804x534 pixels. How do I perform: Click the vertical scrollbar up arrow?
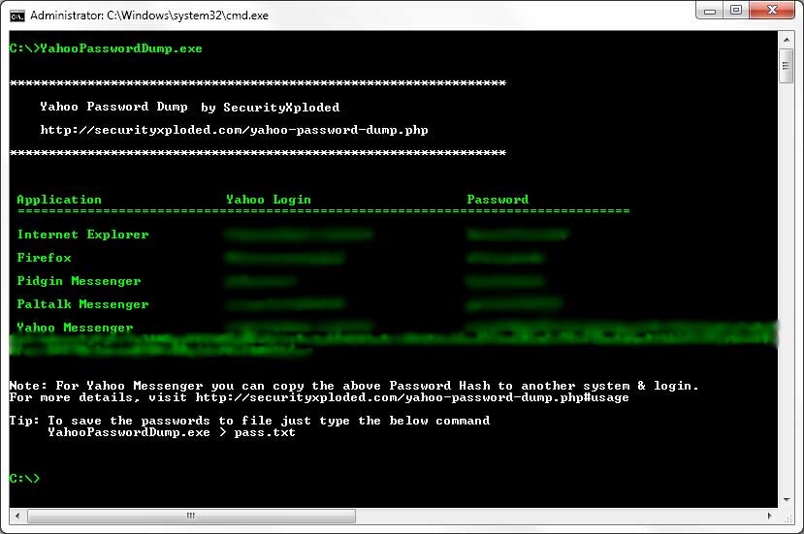click(x=787, y=39)
